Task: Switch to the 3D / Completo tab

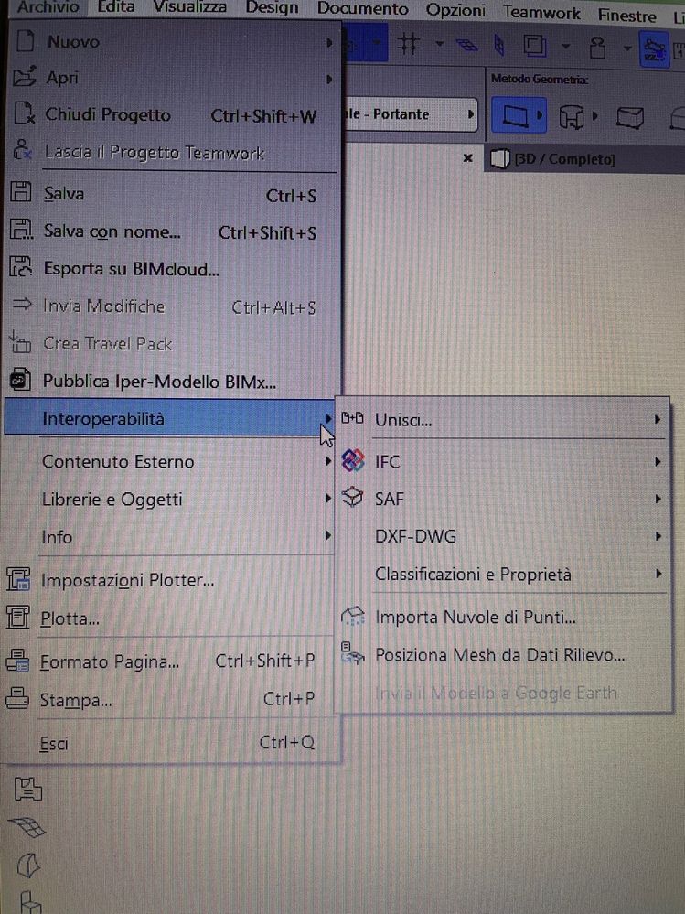Action: (552, 158)
